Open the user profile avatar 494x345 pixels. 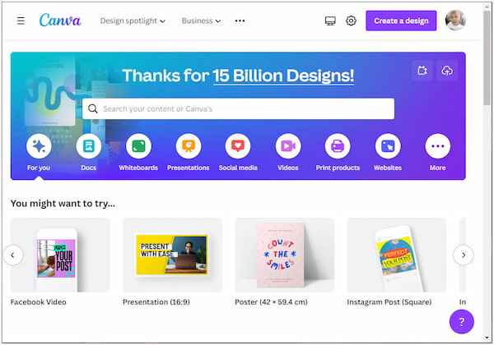click(455, 21)
